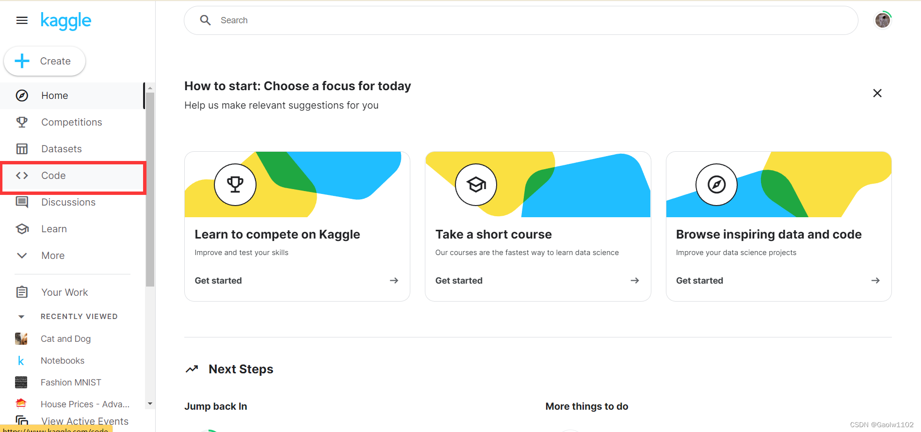Viewport: 921px width, 432px height.
Task: Click the compass icon on browse card
Action: coord(716,185)
